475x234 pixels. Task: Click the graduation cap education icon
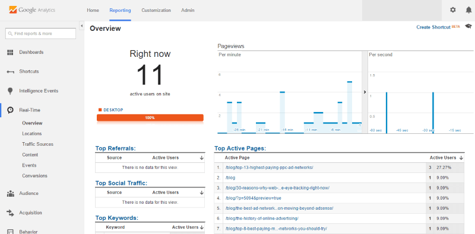(x=468, y=27)
